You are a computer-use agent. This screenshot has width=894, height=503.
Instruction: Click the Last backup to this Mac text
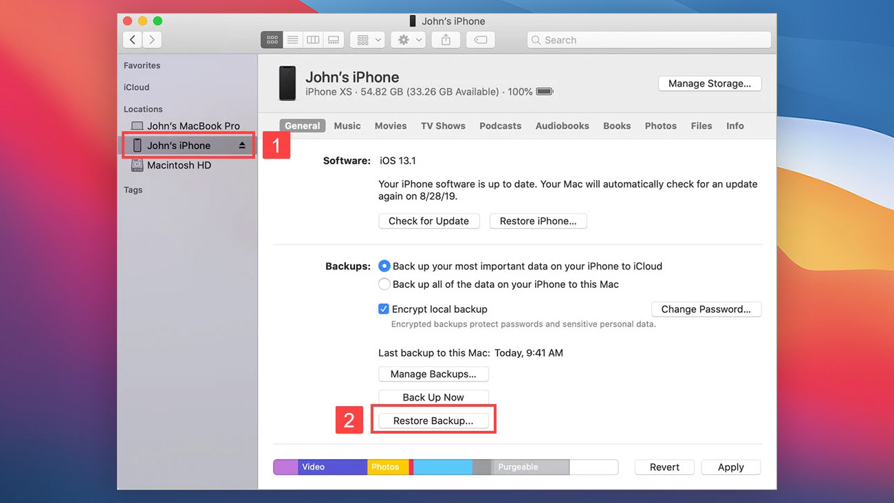pos(470,353)
